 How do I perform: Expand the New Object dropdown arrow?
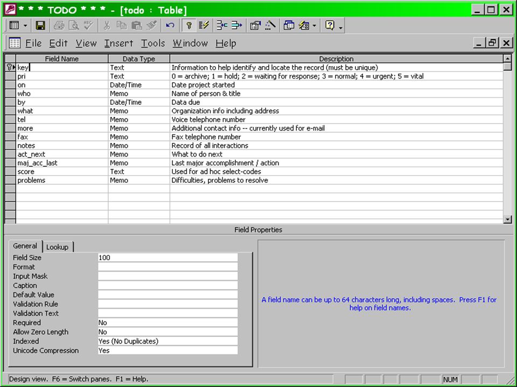[x=314, y=26]
